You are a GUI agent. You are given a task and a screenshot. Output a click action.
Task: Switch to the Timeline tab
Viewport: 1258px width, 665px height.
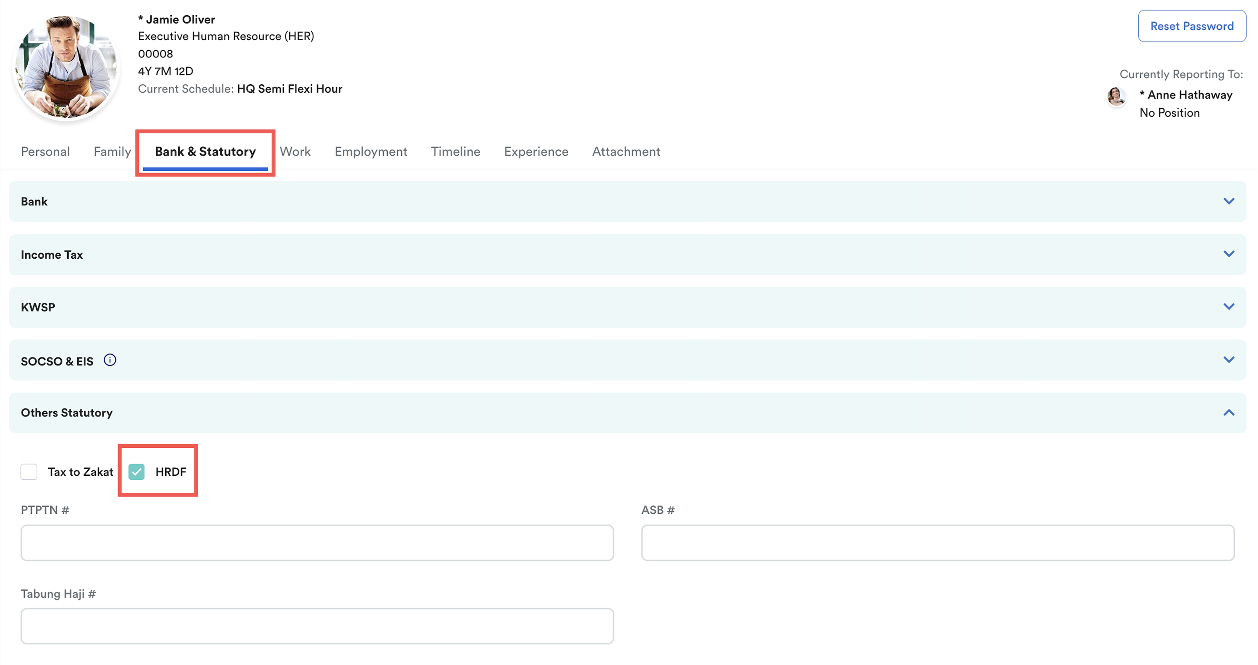coord(455,151)
